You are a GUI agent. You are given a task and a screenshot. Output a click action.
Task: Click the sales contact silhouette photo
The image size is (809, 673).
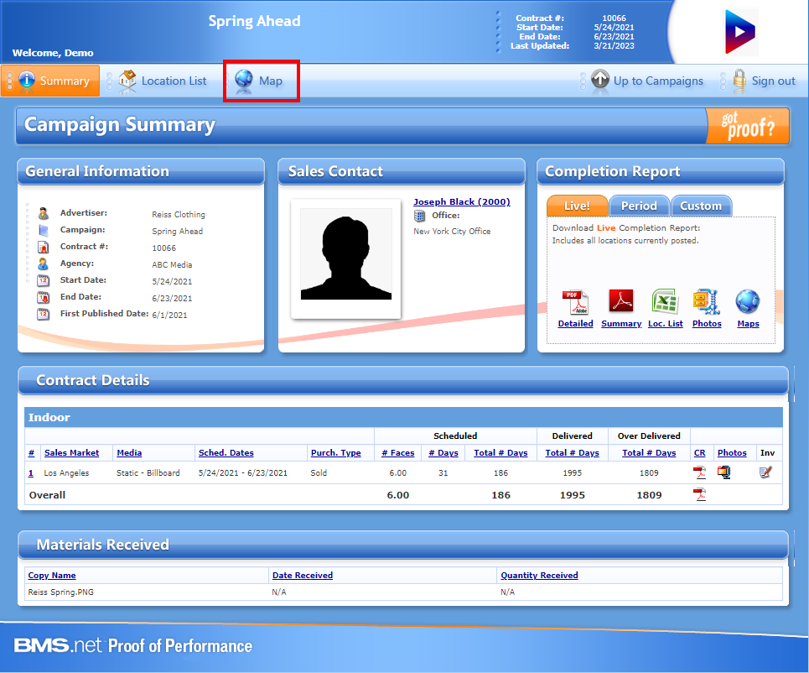(x=345, y=258)
